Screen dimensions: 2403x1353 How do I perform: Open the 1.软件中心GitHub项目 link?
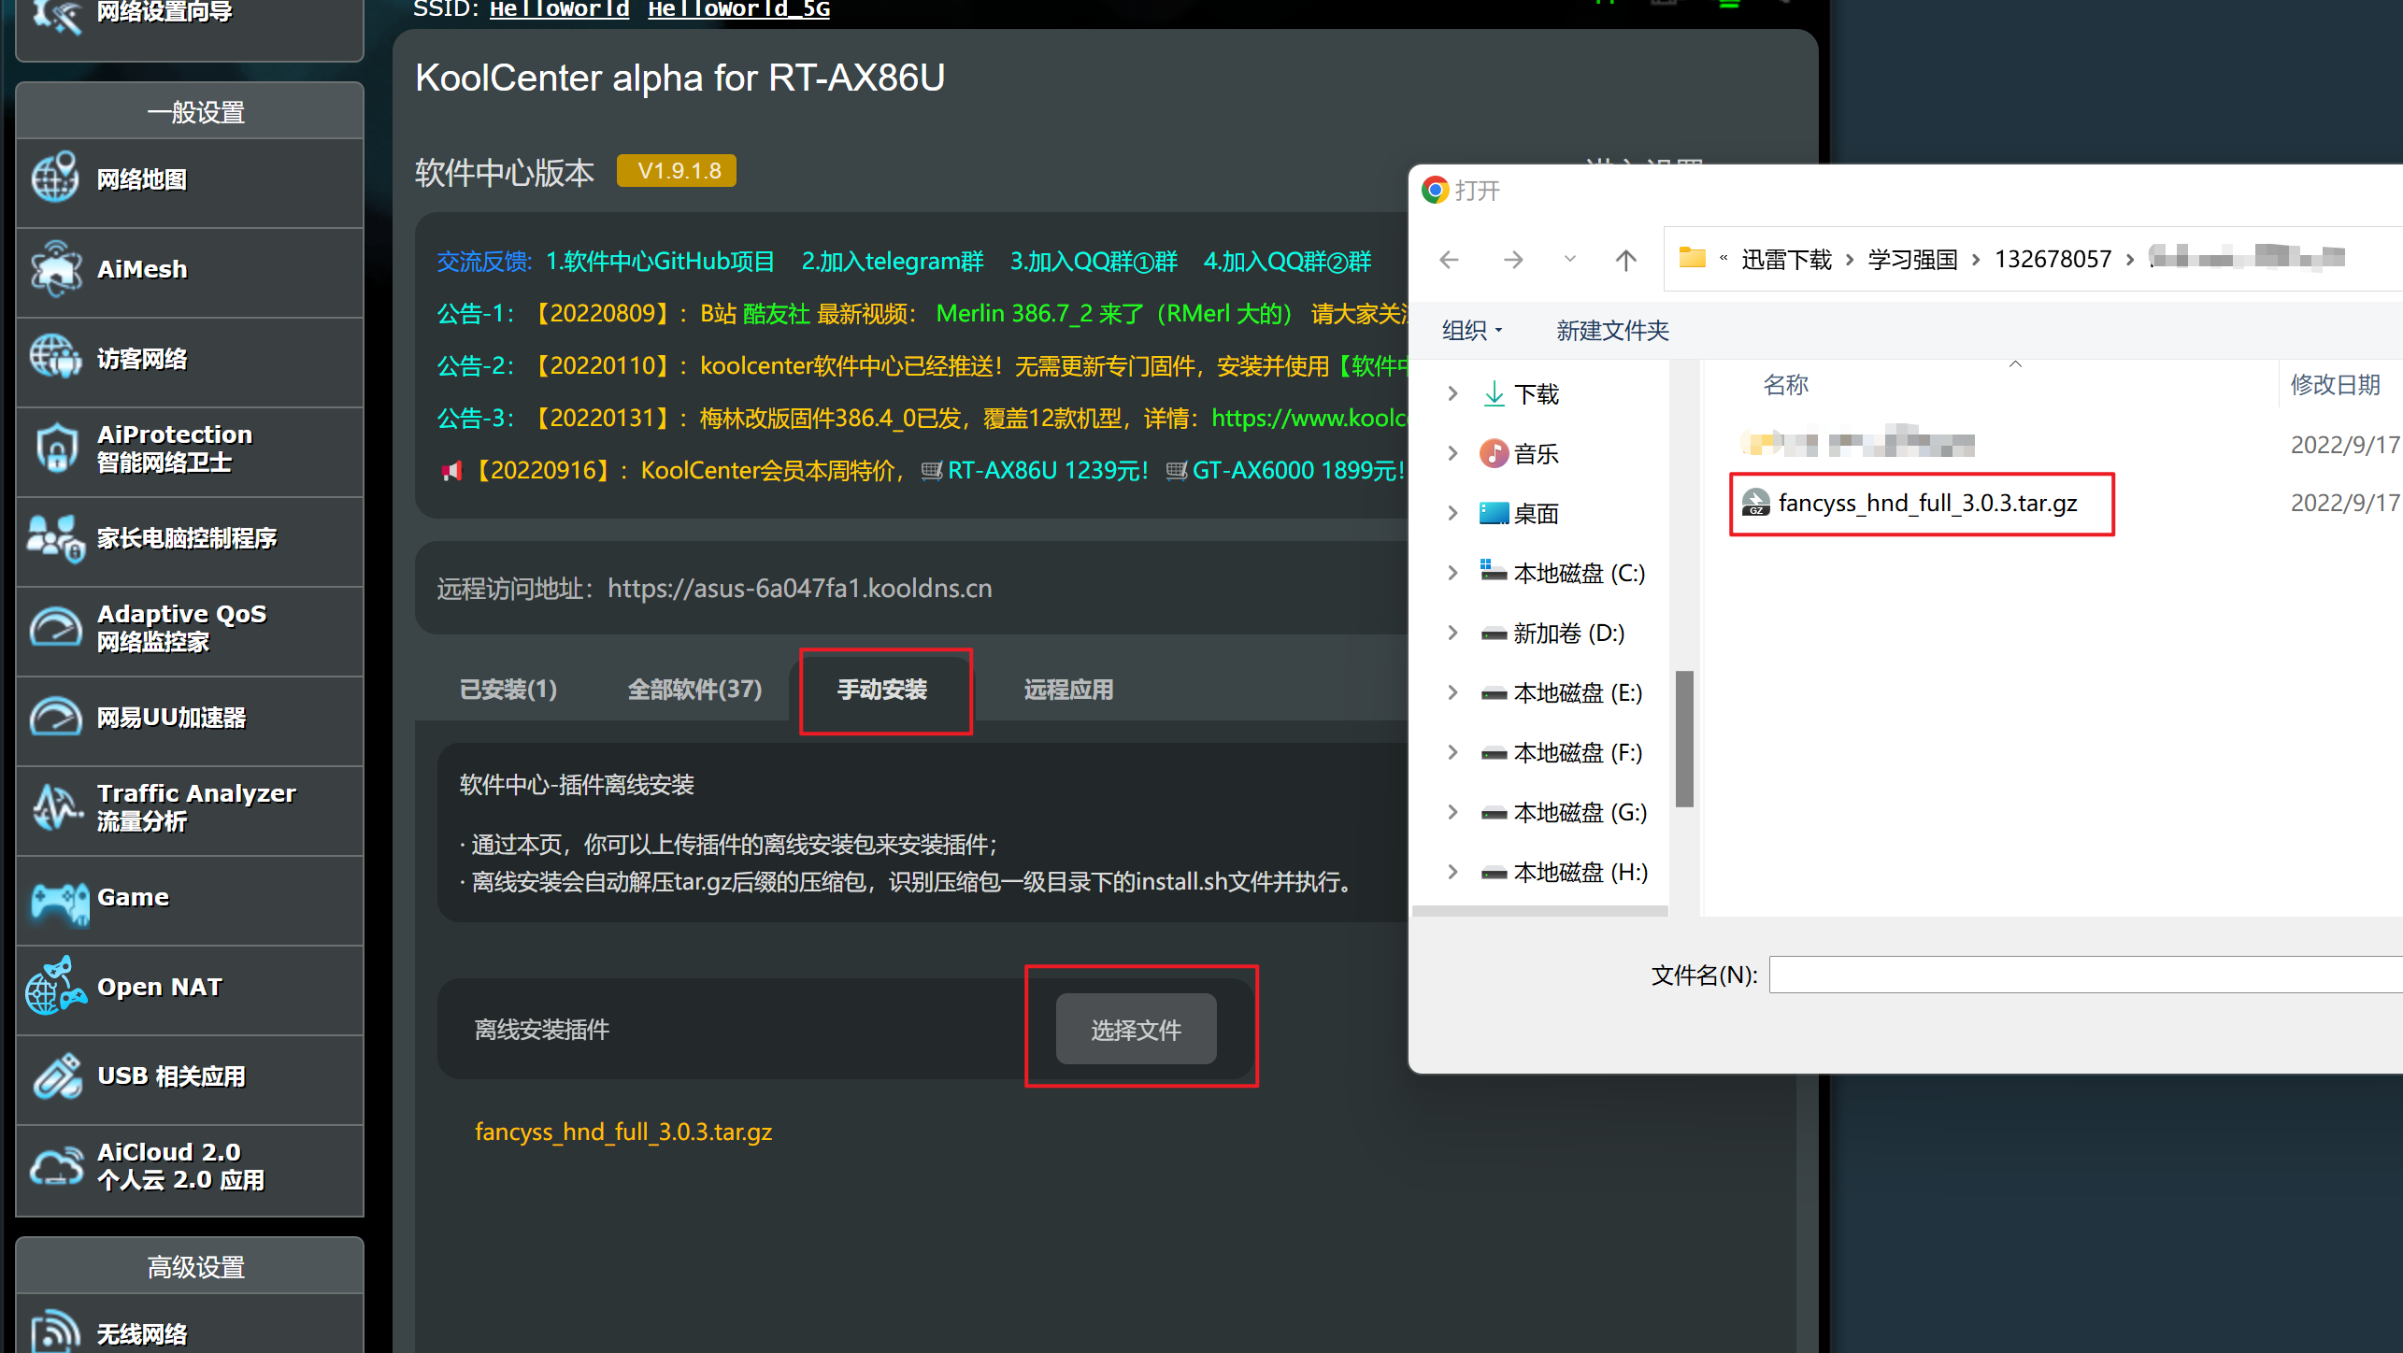[x=660, y=261]
